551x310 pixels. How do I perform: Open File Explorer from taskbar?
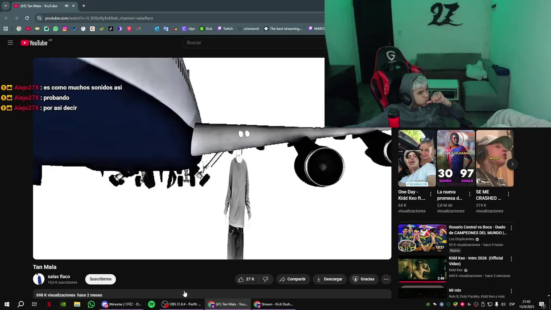point(77,304)
